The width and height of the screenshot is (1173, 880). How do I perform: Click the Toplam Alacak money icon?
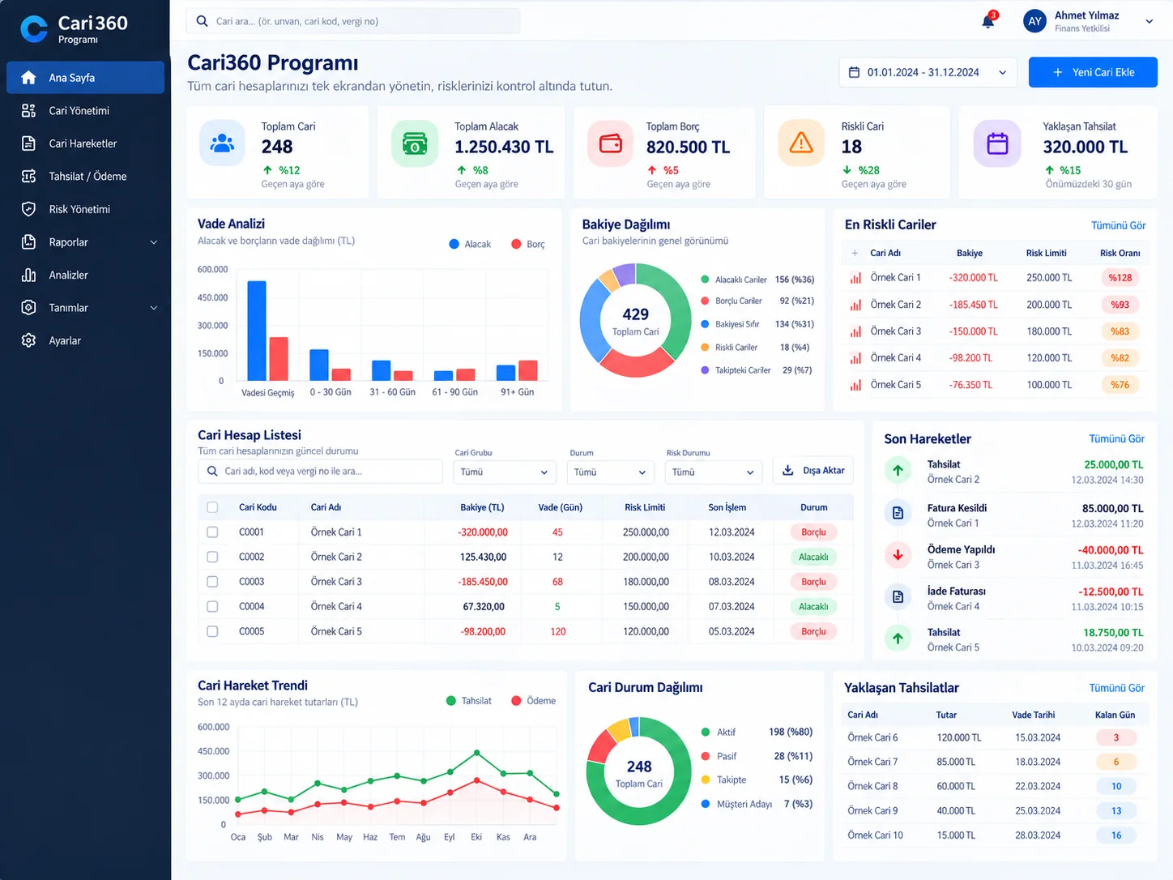415,143
